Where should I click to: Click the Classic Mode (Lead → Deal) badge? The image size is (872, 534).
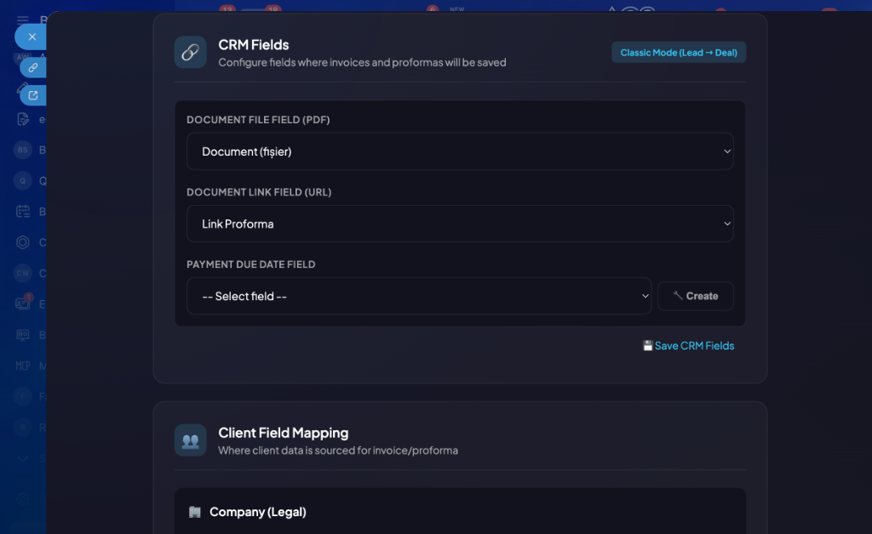(x=679, y=53)
